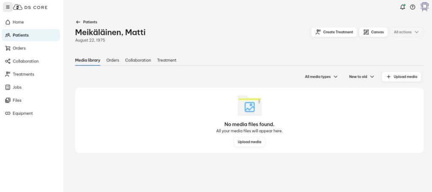
Task: Open Files in the left sidebar
Action: tap(17, 100)
